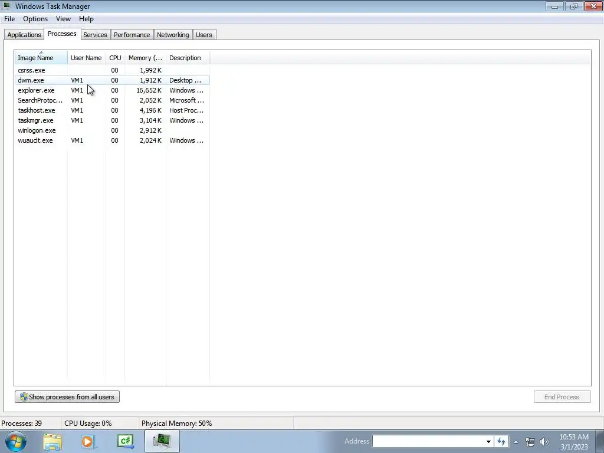Screen dimensions: 604x453
Task: Open the Performance tab
Action: pos(132,35)
